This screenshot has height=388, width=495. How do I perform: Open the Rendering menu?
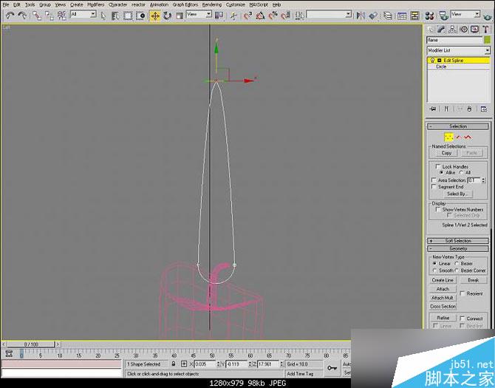point(212,4)
